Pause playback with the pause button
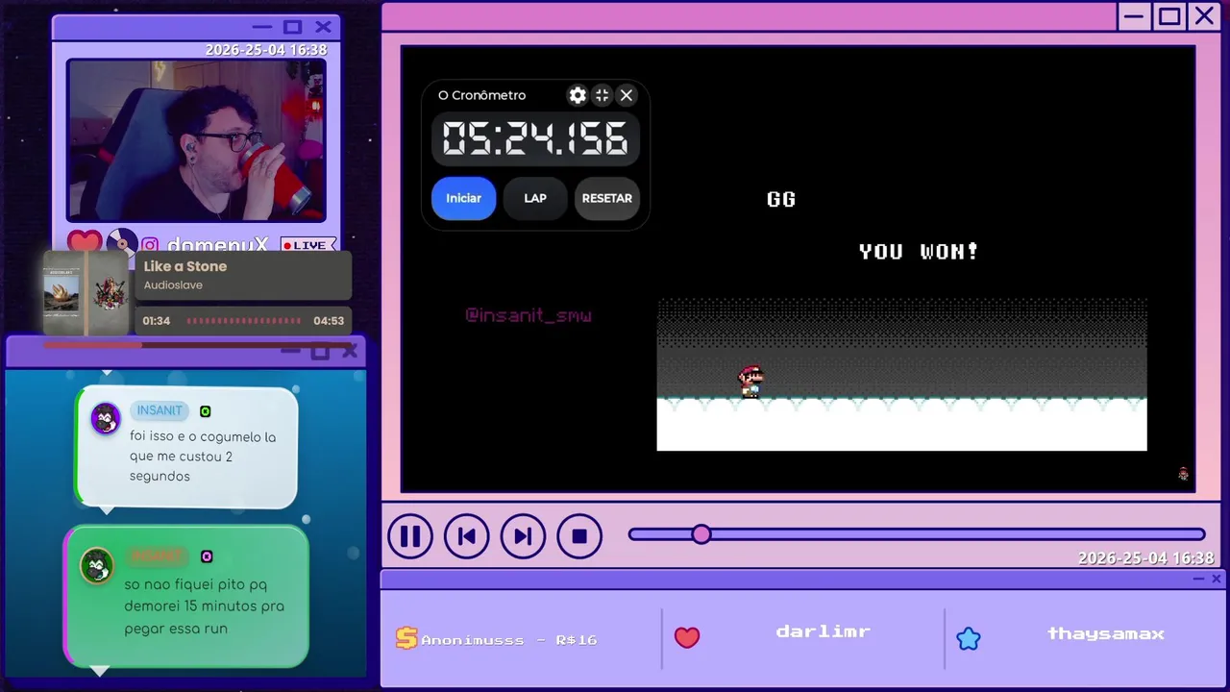 pyautogui.click(x=410, y=536)
